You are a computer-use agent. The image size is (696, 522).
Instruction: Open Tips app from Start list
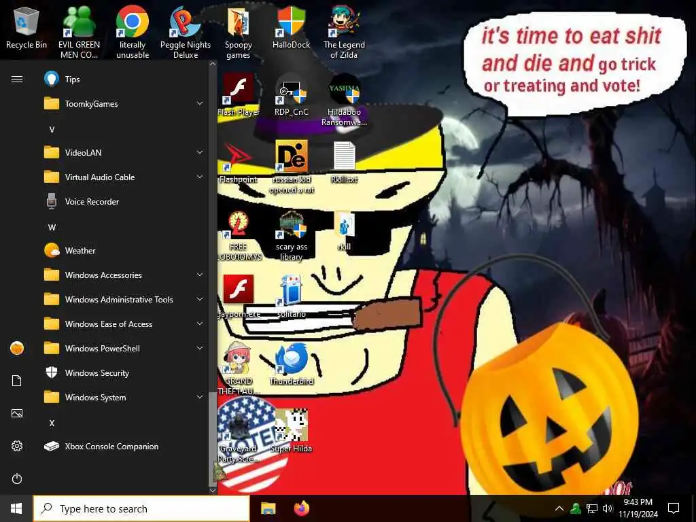pyautogui.click(x=124, y=79)
